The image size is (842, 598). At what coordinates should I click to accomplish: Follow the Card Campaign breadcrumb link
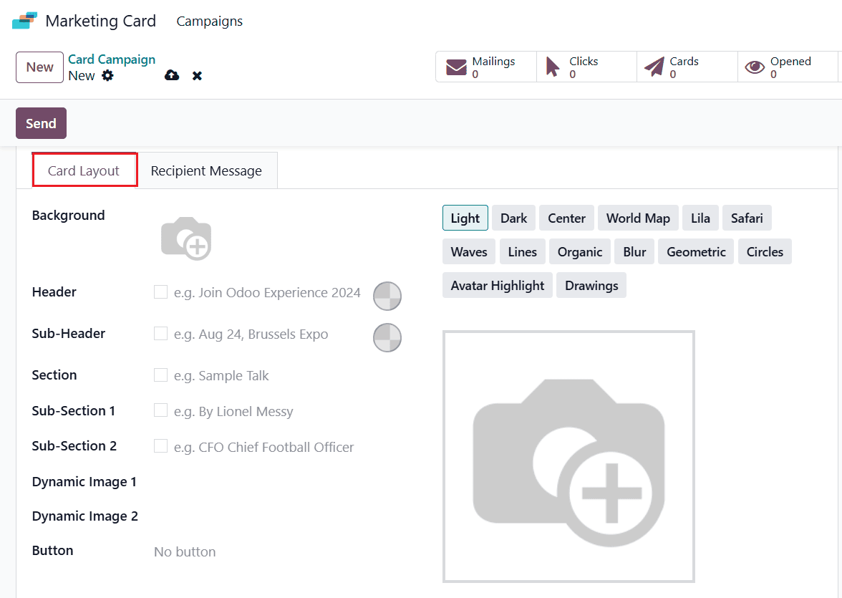112,59
